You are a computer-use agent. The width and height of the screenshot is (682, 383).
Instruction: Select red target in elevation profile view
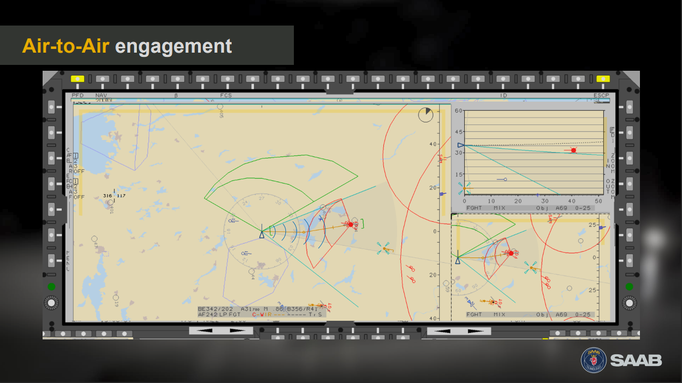(573, 151)
